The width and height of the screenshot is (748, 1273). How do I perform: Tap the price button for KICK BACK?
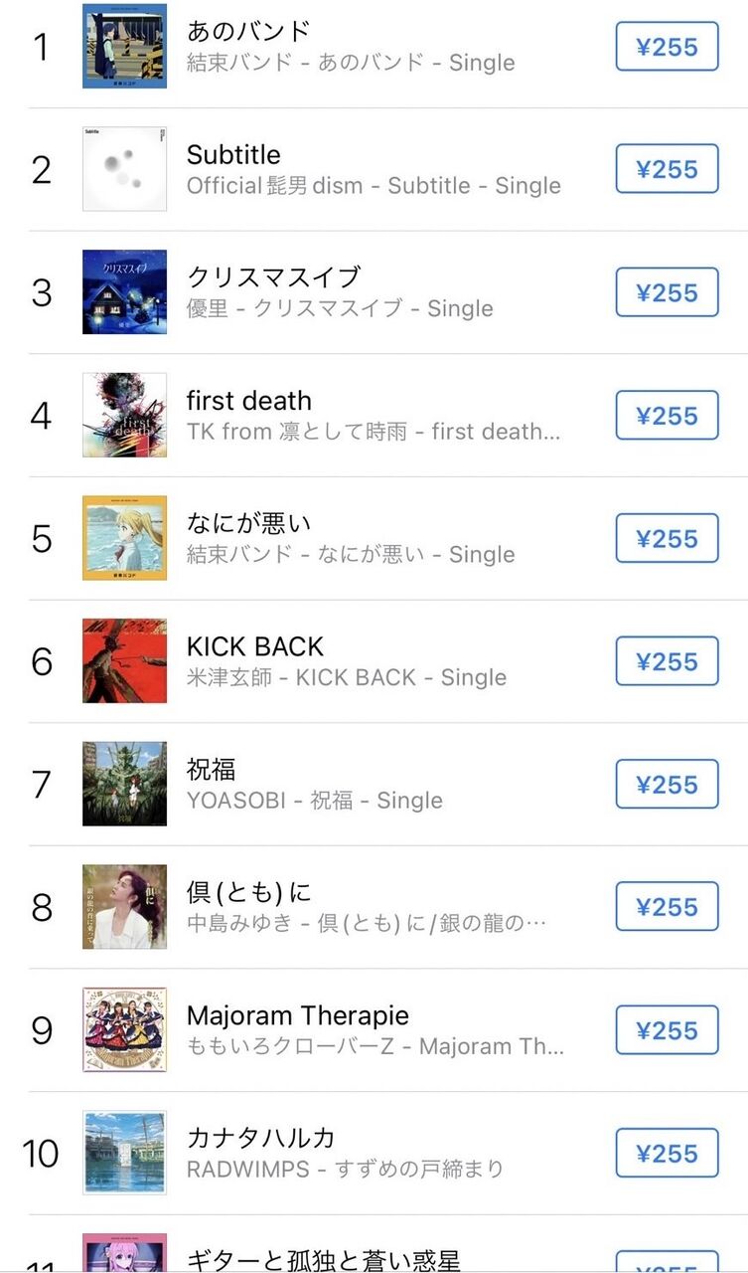click(667, 661)
